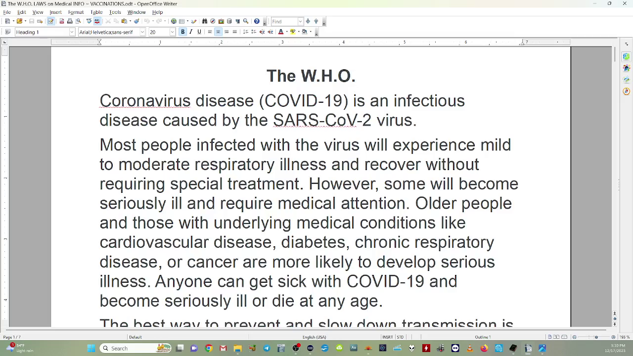Open OpenOffice Help question mark icon
This screenshot has height=356, width=633.
(x=257, y=21)
